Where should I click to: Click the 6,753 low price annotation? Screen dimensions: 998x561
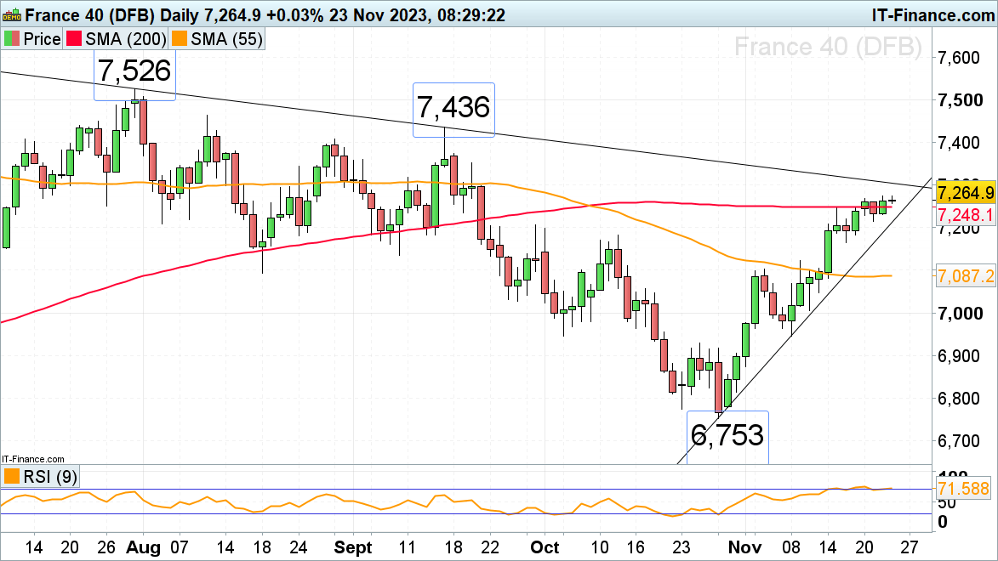pos(727,436)
